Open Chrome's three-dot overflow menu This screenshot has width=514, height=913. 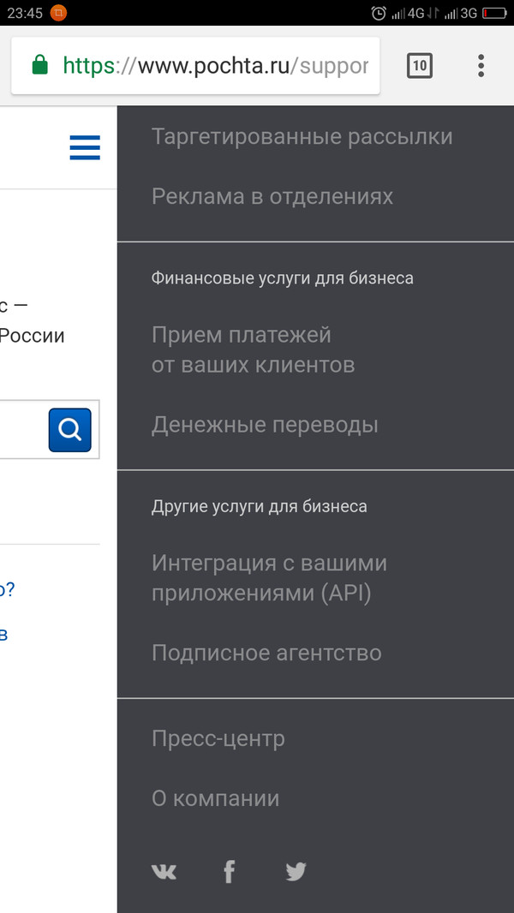coord(481,65)
